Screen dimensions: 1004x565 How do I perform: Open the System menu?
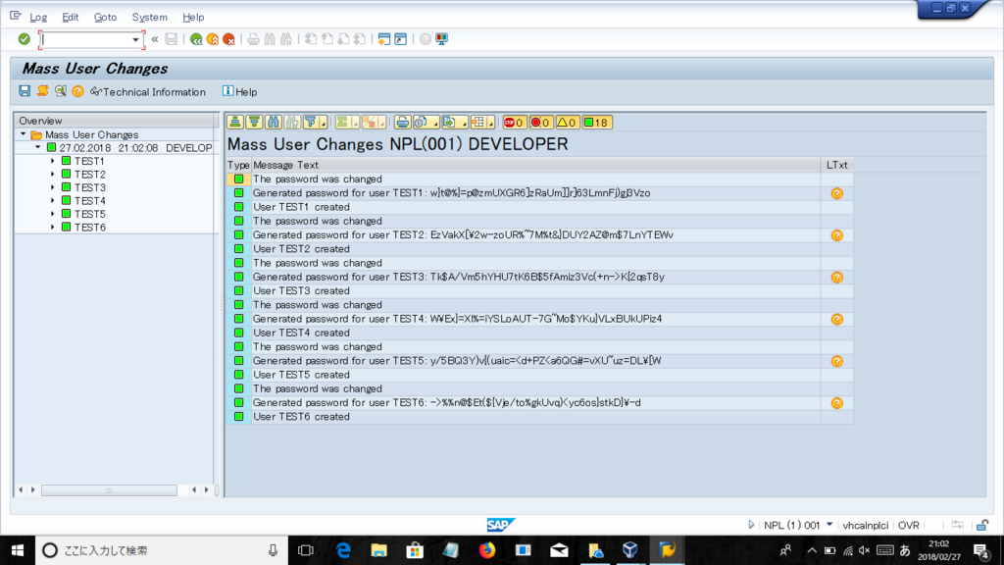[x=149, y=18]
